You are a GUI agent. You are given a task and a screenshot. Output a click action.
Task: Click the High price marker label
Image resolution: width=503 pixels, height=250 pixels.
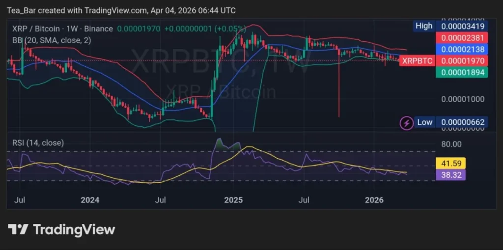point(423,26)
